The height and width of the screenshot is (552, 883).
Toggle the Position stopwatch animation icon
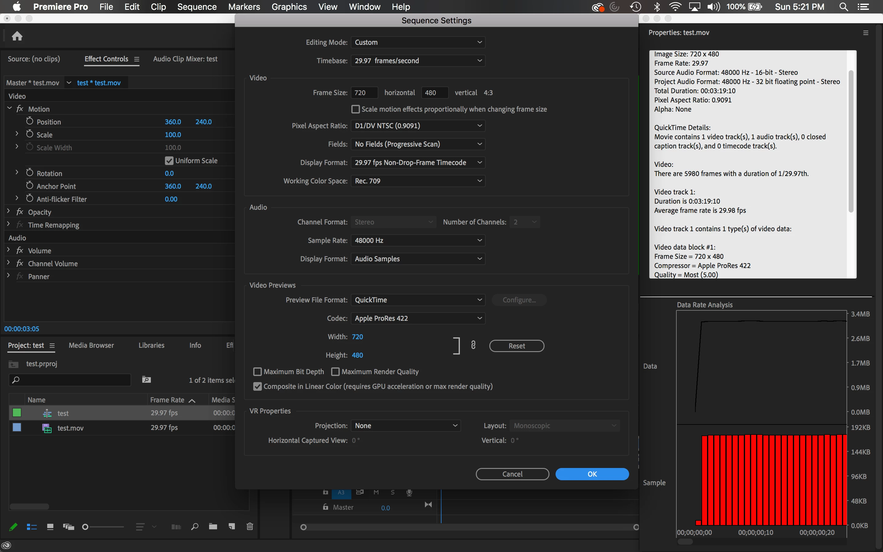point(30,121)
